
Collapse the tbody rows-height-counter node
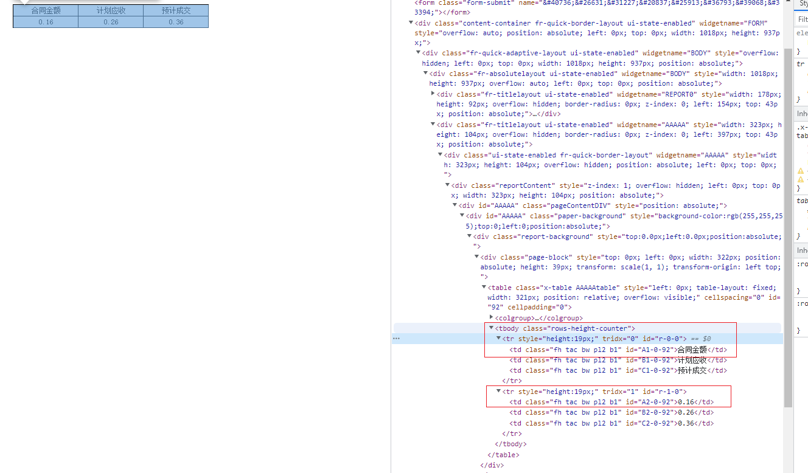[491, 328]
